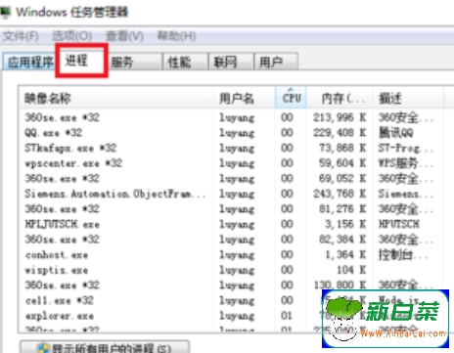454x353 pixels.
Task: Switch to the 用户 tab
Action: (276, 62)
